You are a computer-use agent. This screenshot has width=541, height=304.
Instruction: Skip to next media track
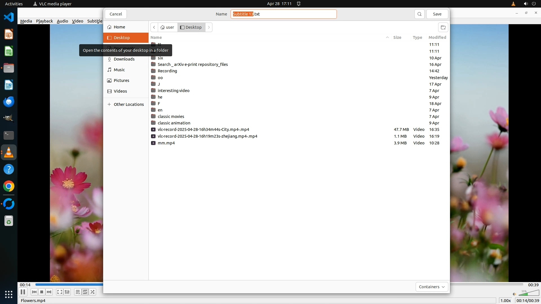point(49,292)
